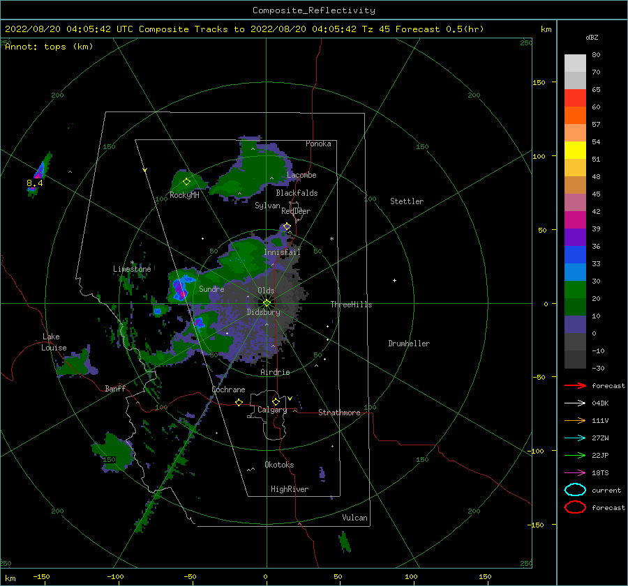
Task: Click the RedDeer city label
Action: coord(296,211)
